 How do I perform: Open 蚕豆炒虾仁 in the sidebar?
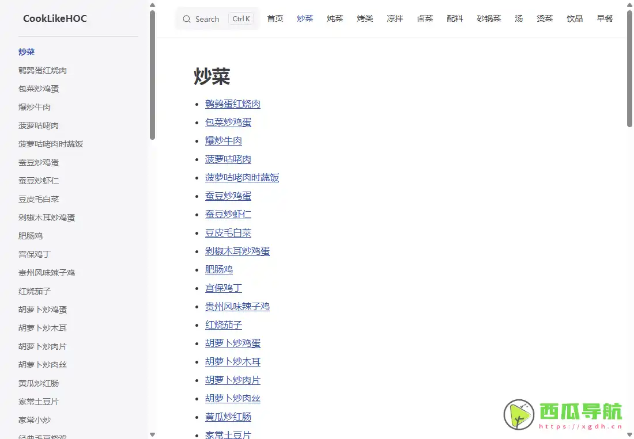coord(39,181)
